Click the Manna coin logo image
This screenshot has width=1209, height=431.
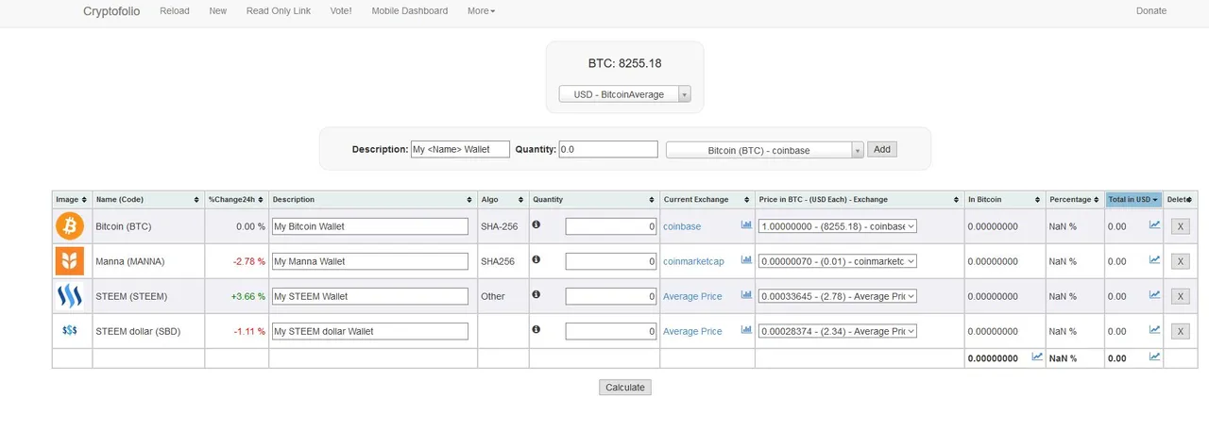click(x=70, y=261)
